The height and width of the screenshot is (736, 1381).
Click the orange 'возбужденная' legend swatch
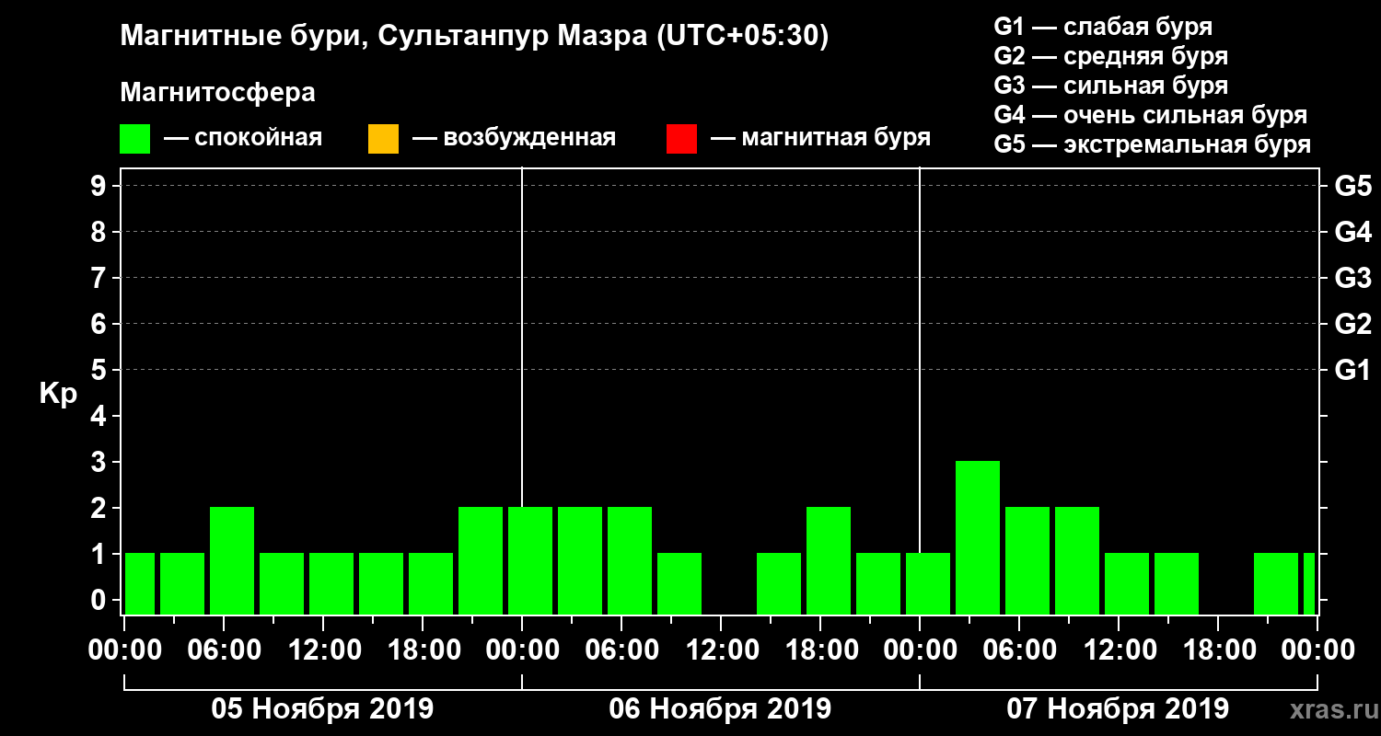[x=383, y=138]
